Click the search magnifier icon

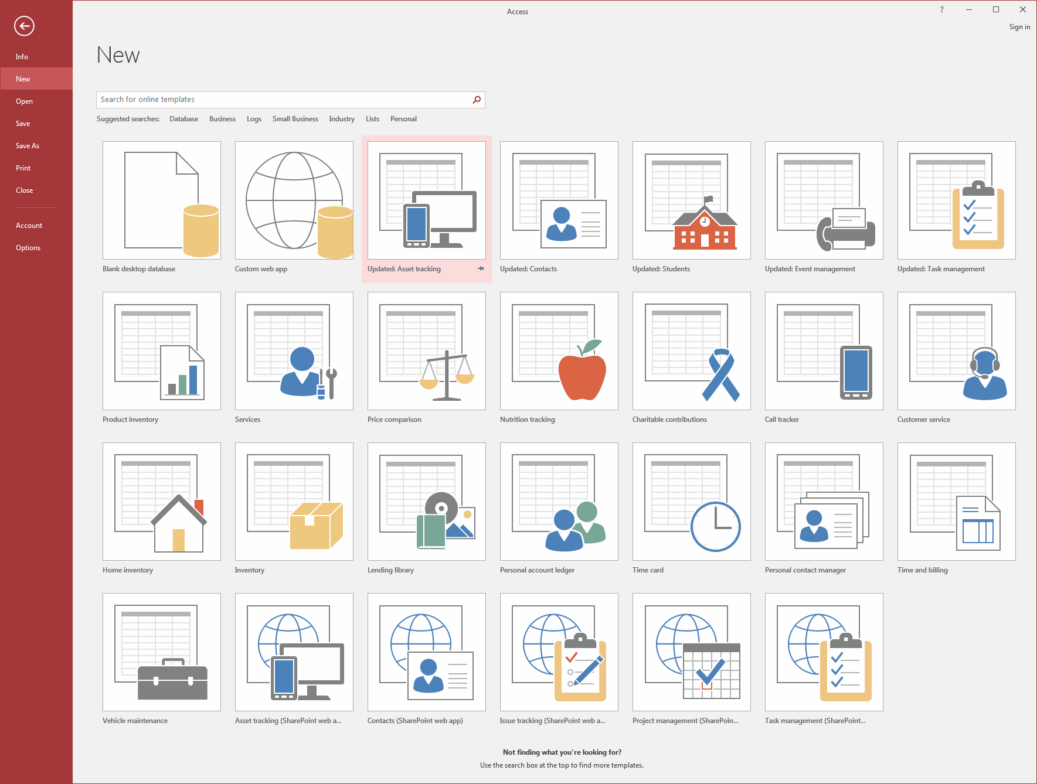tap(476, 100)
